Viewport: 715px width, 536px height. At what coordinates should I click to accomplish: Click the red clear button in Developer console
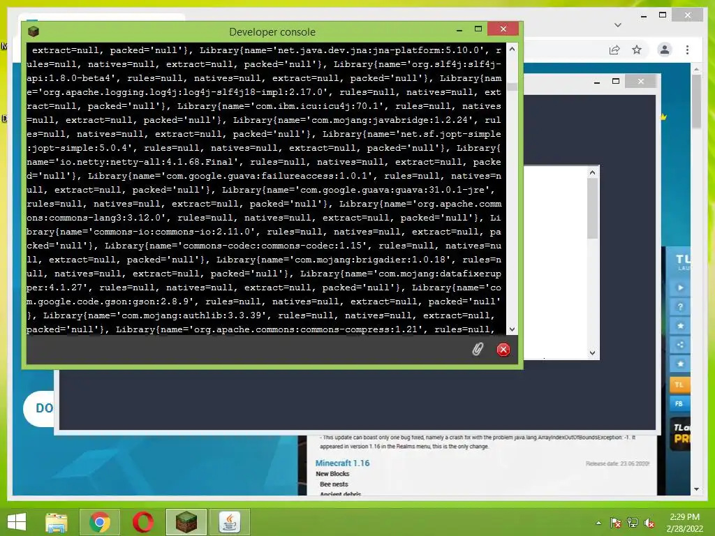503,350
